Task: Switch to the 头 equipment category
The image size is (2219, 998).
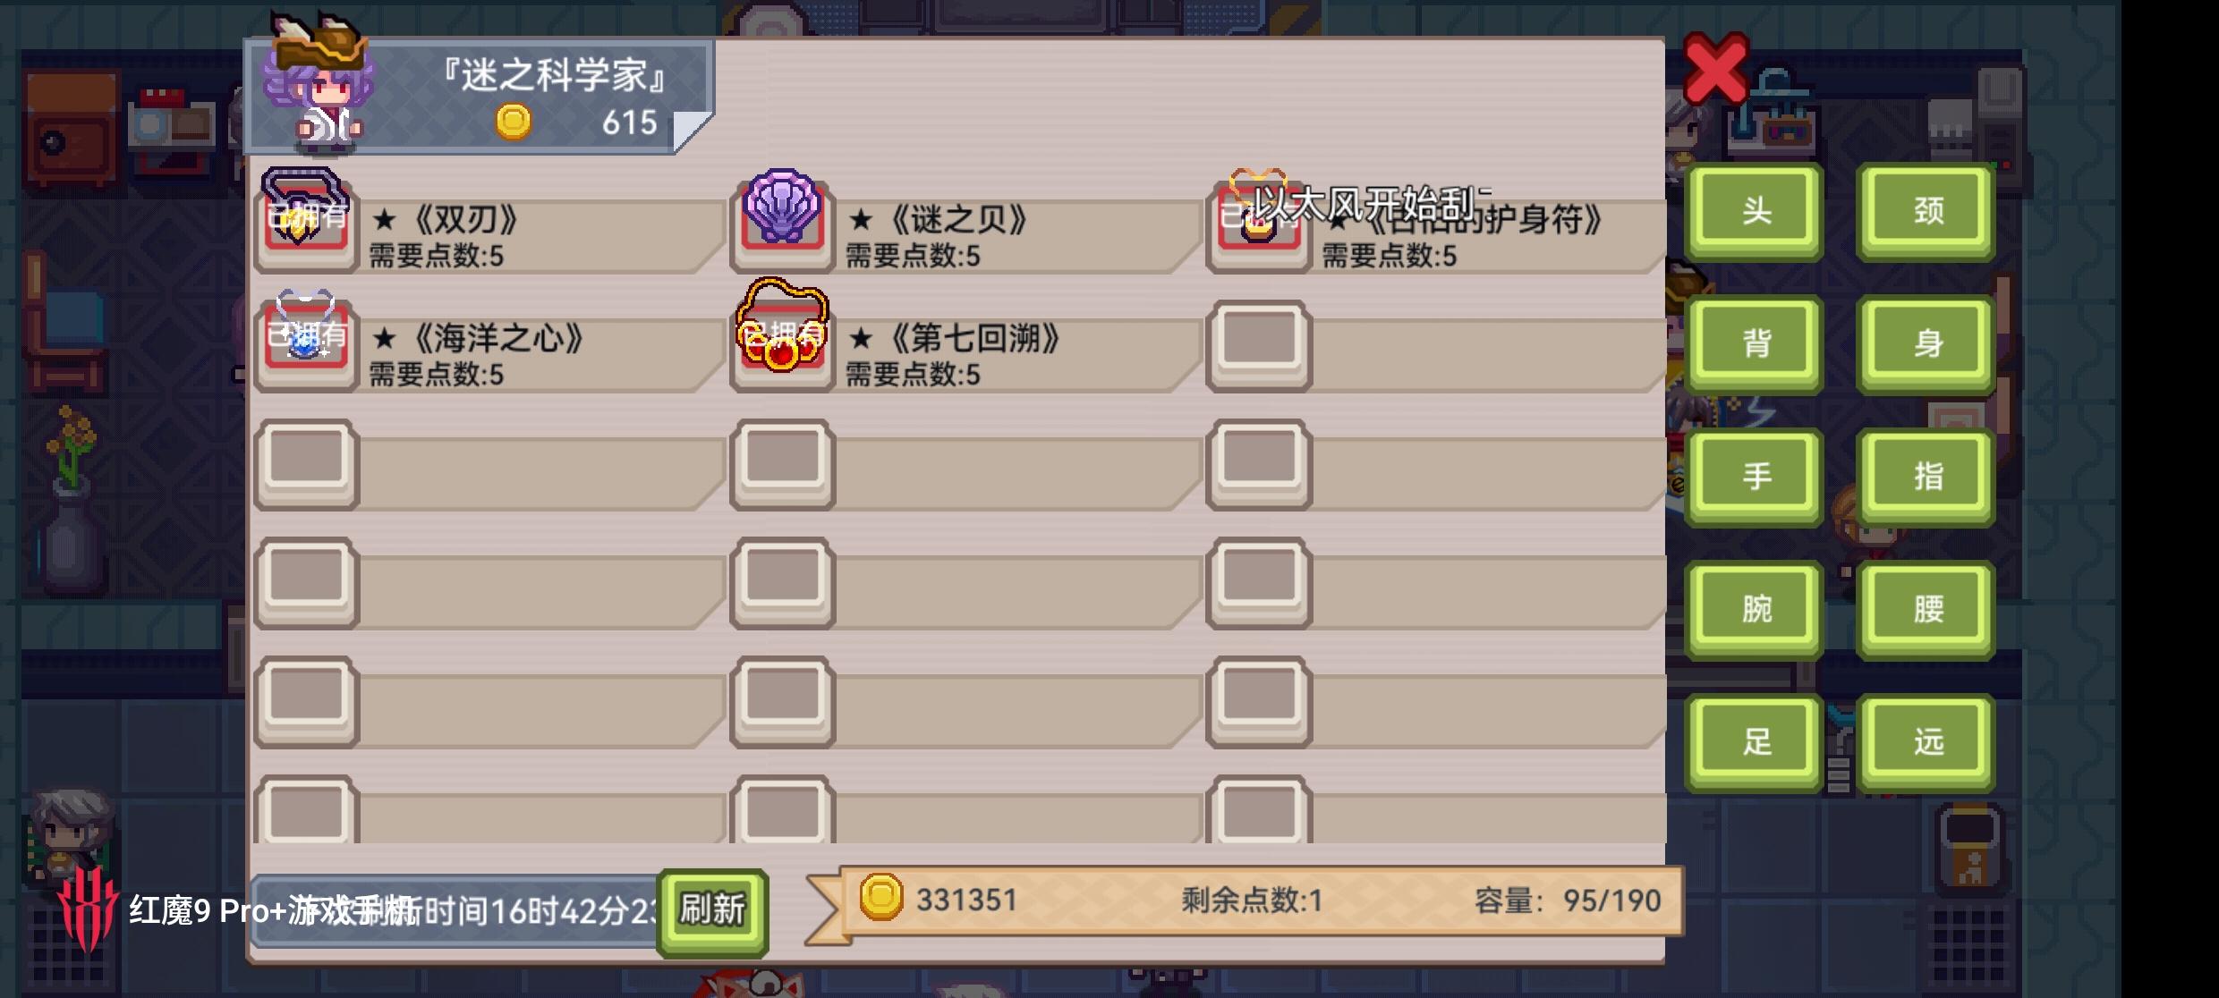Action: [x=1755, y=211]
